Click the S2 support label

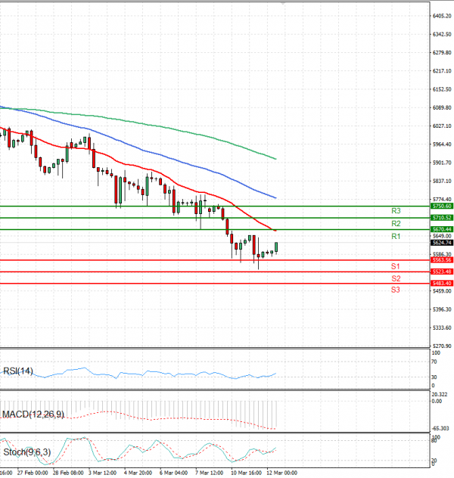click(x=396, y=278)
